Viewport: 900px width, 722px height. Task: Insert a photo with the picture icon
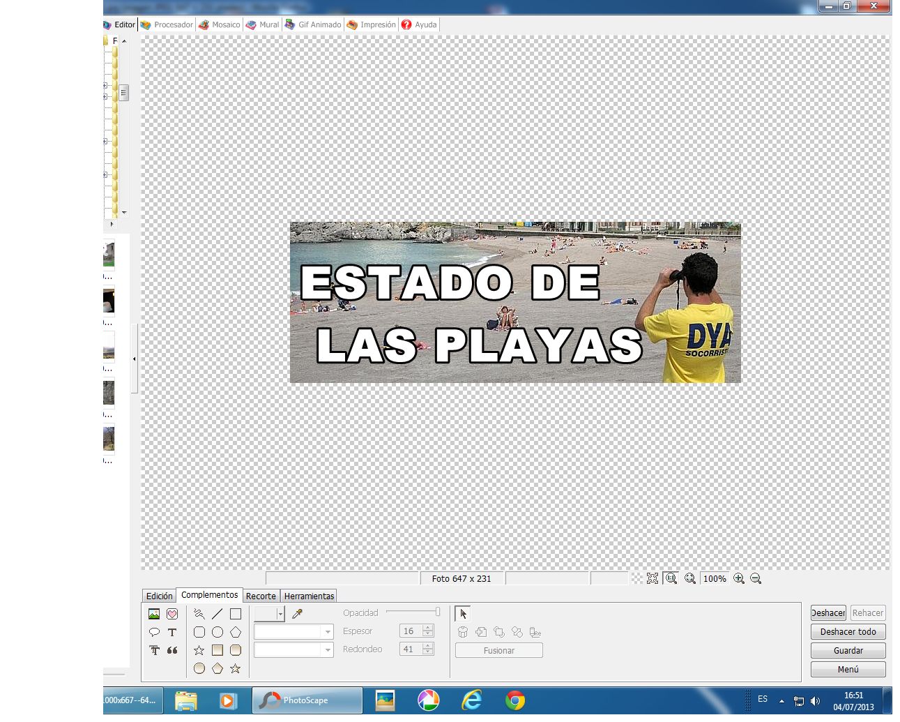[x=154, y=614]
